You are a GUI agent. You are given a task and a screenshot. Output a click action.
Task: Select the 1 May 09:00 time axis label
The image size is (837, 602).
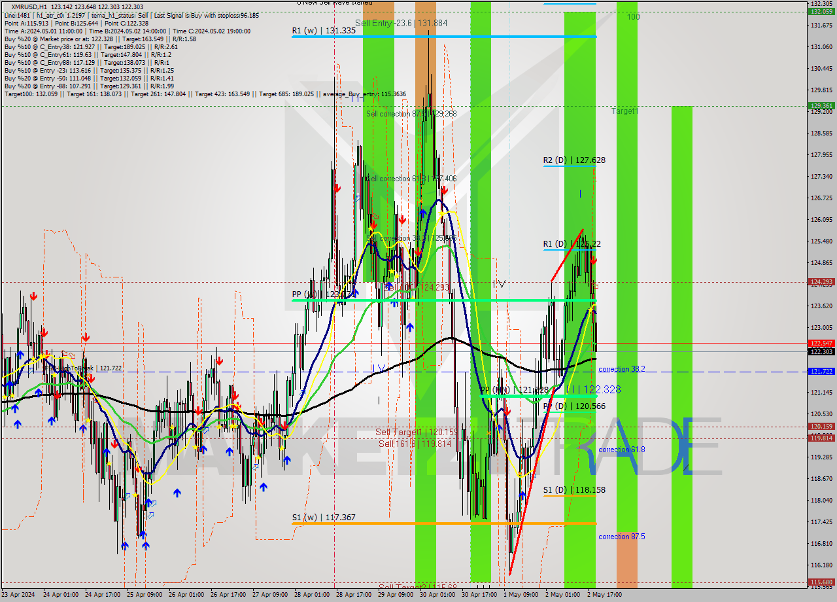point(520,595)
